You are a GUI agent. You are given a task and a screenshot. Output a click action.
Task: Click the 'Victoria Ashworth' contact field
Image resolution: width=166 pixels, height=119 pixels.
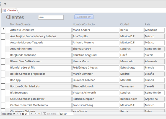pyautogui.click(x=96, y=93)
